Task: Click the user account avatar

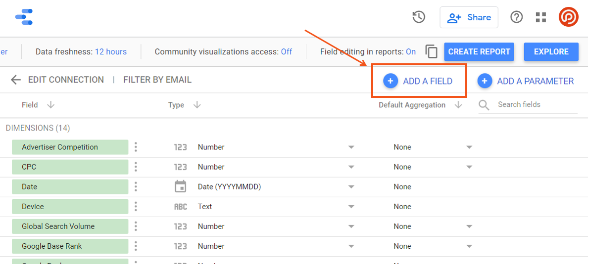Action: coord(568,17)
